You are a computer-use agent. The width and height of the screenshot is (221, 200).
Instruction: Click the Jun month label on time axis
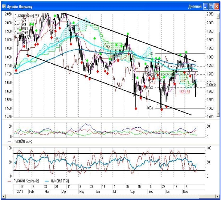98,192
